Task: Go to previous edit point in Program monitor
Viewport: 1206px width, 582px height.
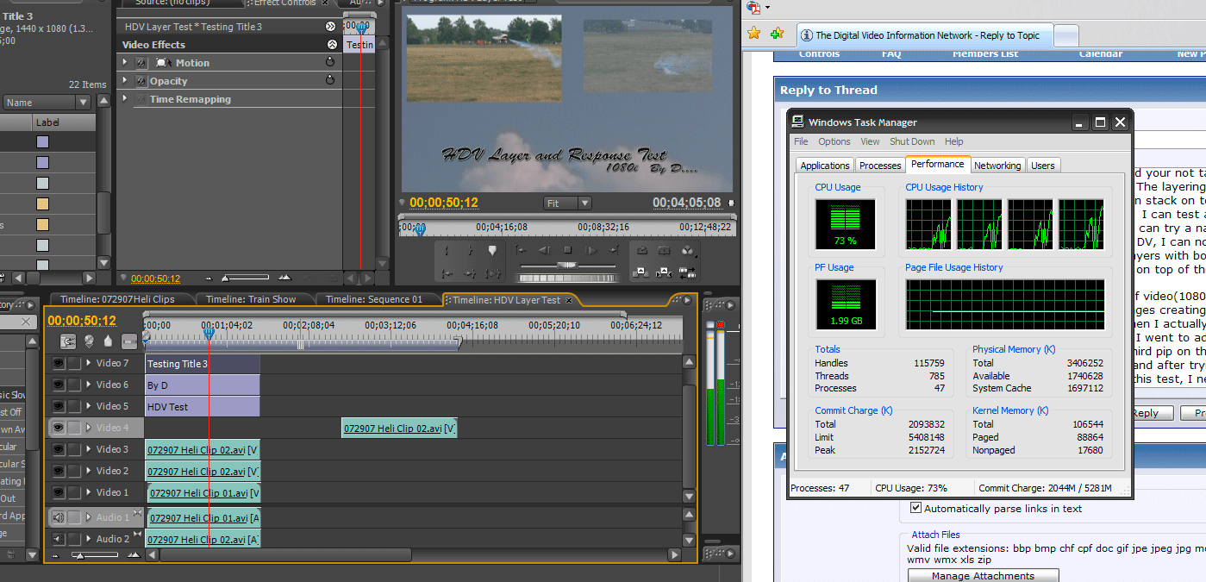Action: (x=521, y=250)
